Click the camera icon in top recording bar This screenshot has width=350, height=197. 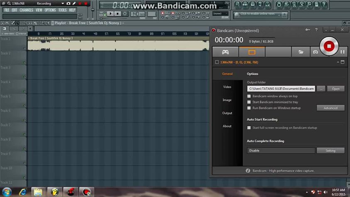point(69,4)
